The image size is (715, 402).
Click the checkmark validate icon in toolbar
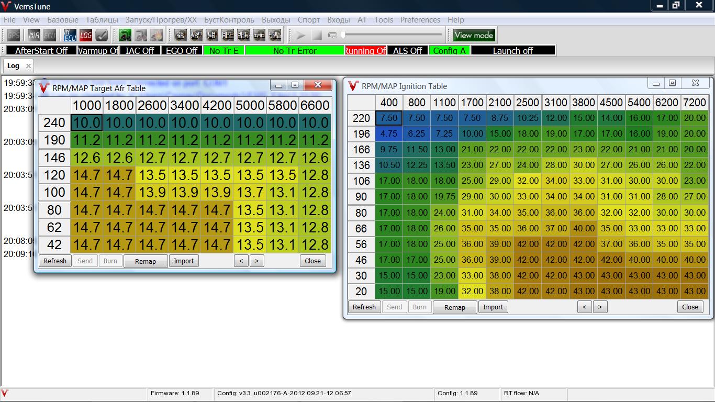click(x=102, y=36)
